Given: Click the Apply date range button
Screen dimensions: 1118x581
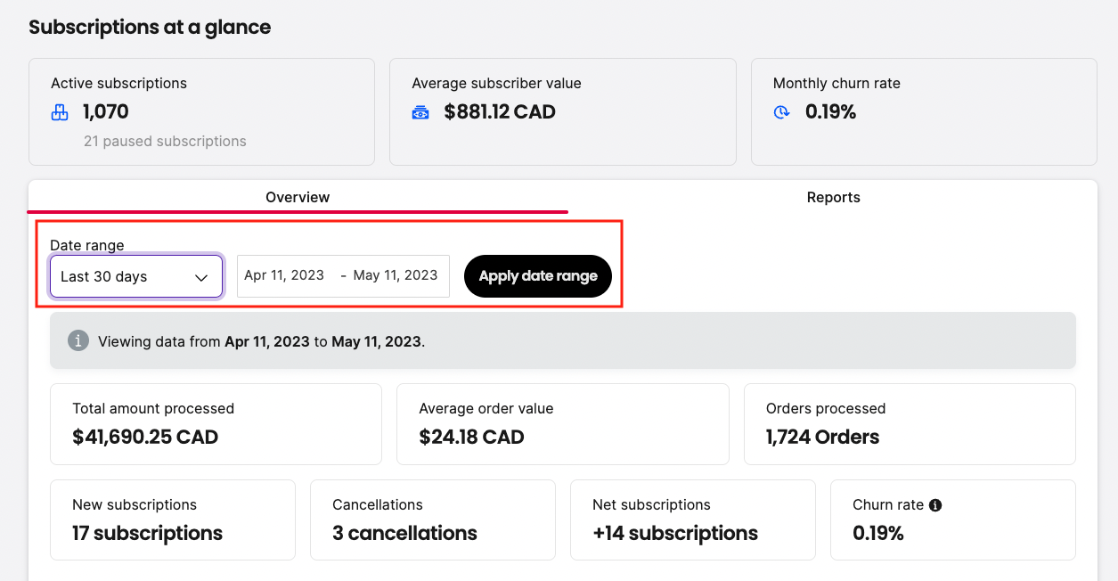Looking at the screenshot, I should point(538,276).
